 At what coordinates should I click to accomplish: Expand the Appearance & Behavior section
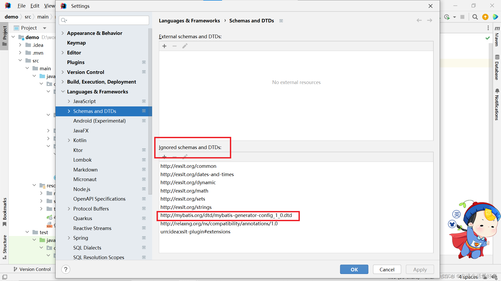63,33
